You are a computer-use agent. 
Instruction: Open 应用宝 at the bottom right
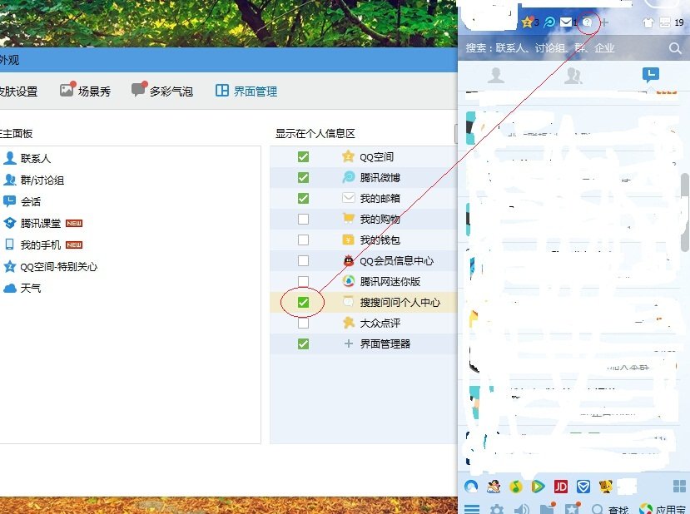(x=667, y=507)
